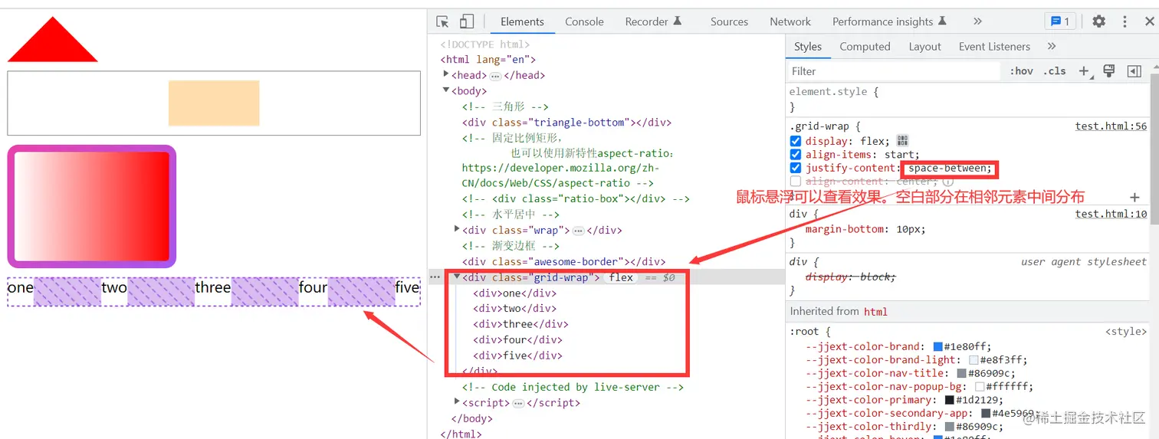Screen dimensions: 1159x439
Task: Click the info icon beside align-content
Action: point(947,182)
